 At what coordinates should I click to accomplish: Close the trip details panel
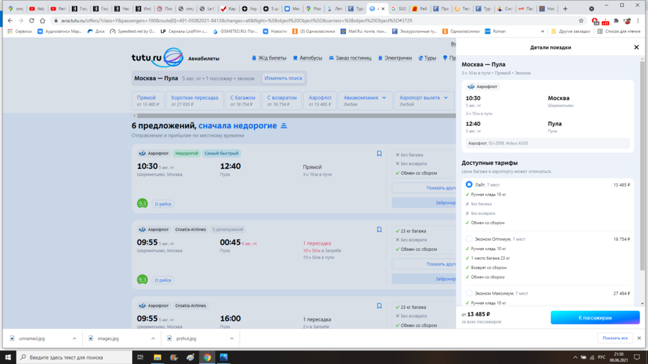click(636, 47)
